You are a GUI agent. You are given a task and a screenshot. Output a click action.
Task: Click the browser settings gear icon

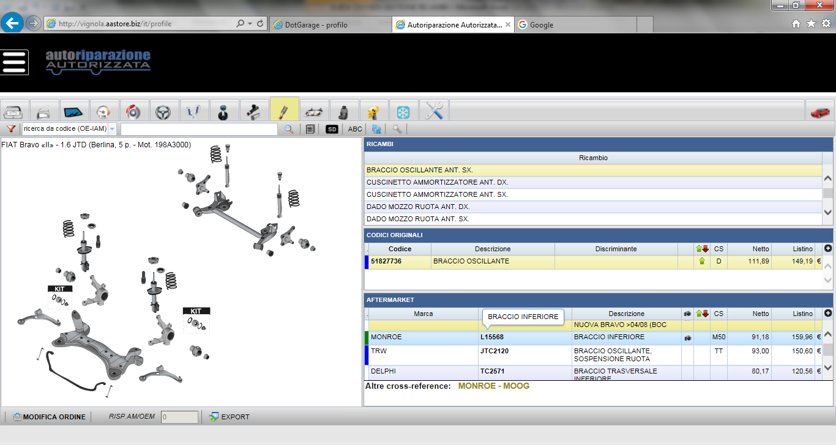[826, 24]
